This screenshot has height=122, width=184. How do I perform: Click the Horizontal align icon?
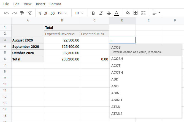[155, 13]
